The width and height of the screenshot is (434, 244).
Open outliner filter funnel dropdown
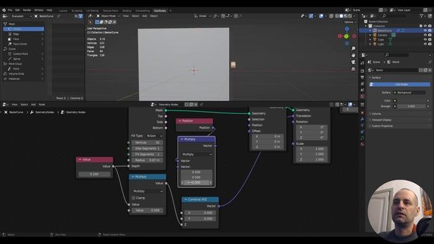point(422,16)
